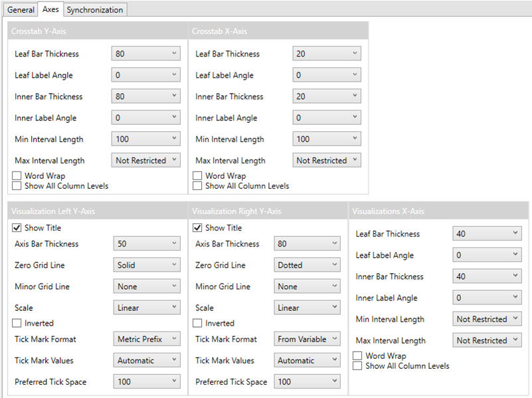Expand Visualizations X-Axis Min Interval Length dropdown
The width and height of the screenshot is (532, 398).
tap(487, 319)
